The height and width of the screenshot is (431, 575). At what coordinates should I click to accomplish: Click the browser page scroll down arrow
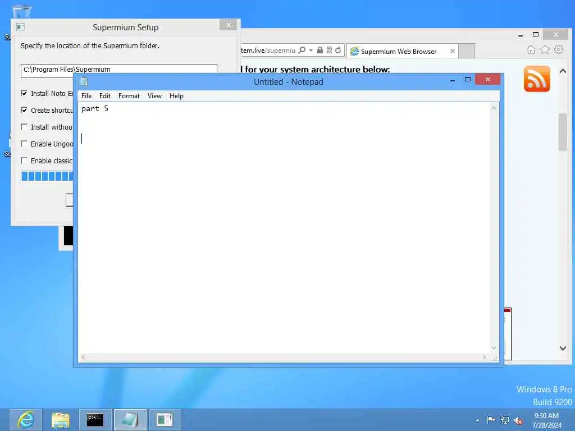click(563, 348)
